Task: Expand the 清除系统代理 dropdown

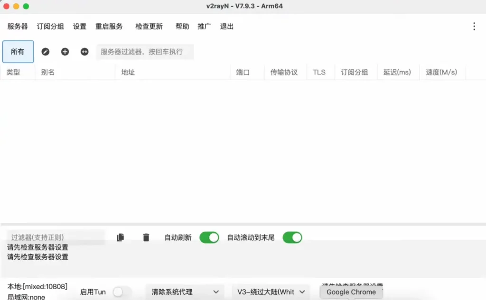Action: (185, 292)
